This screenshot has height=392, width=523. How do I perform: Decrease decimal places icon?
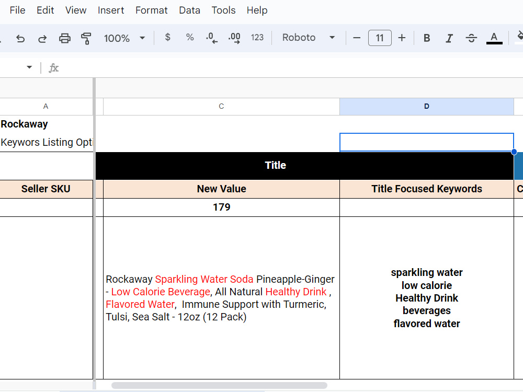(x=212, y=38)
